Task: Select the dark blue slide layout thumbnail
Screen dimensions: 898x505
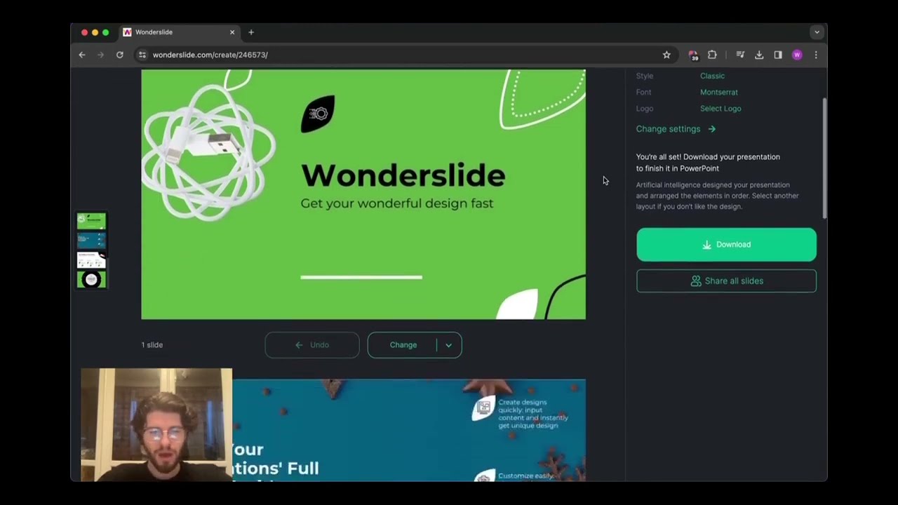Action: pos(91,240)
